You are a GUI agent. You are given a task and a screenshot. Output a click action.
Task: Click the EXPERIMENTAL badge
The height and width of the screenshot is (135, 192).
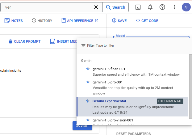pyautogui.click(x=170, y=101)
